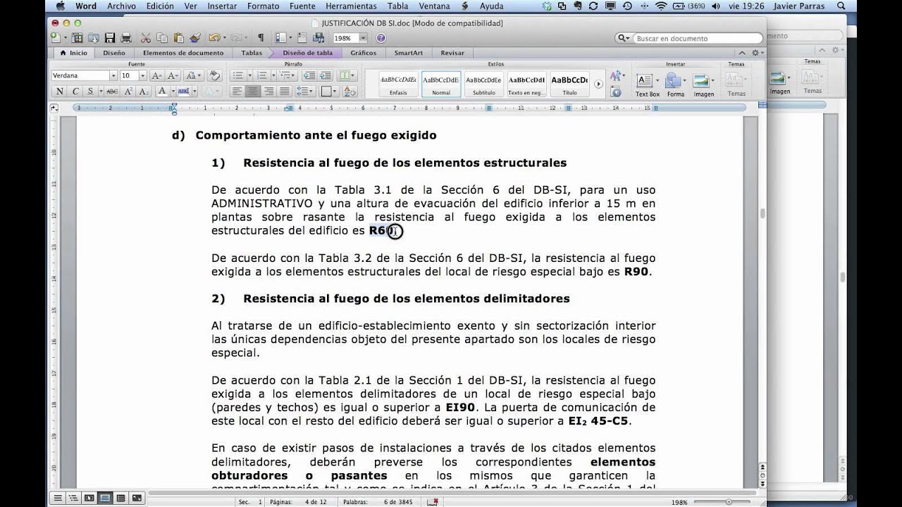Open the font size dropdown
The width and height of the screenshot is (902, 507).
coord(142,75)
